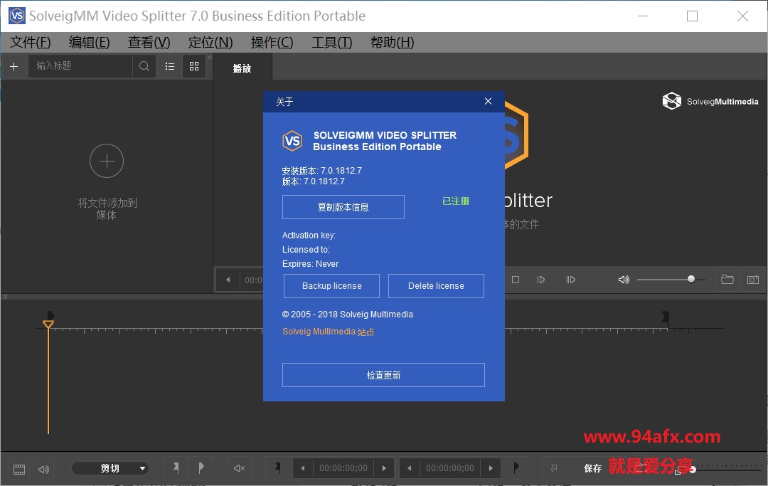Open the output folder icon
The height and width of the screenshot is (486, 768).
pos(727,280)
